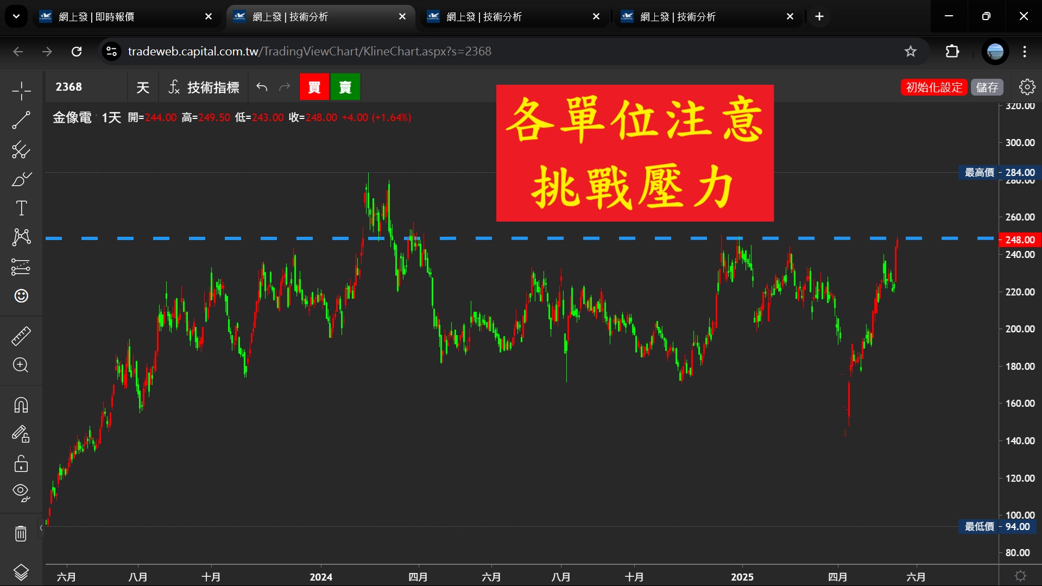Activate the zoom in tool
The image size is (1042, 586).
(x=21, y=365)
